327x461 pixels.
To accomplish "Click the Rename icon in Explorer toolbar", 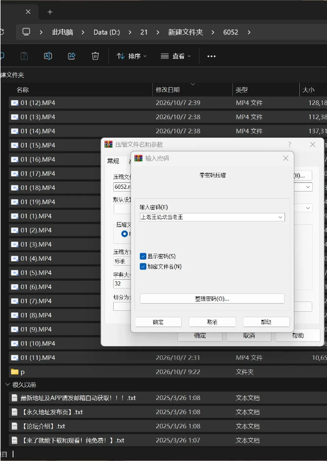I will pos(48,56).
